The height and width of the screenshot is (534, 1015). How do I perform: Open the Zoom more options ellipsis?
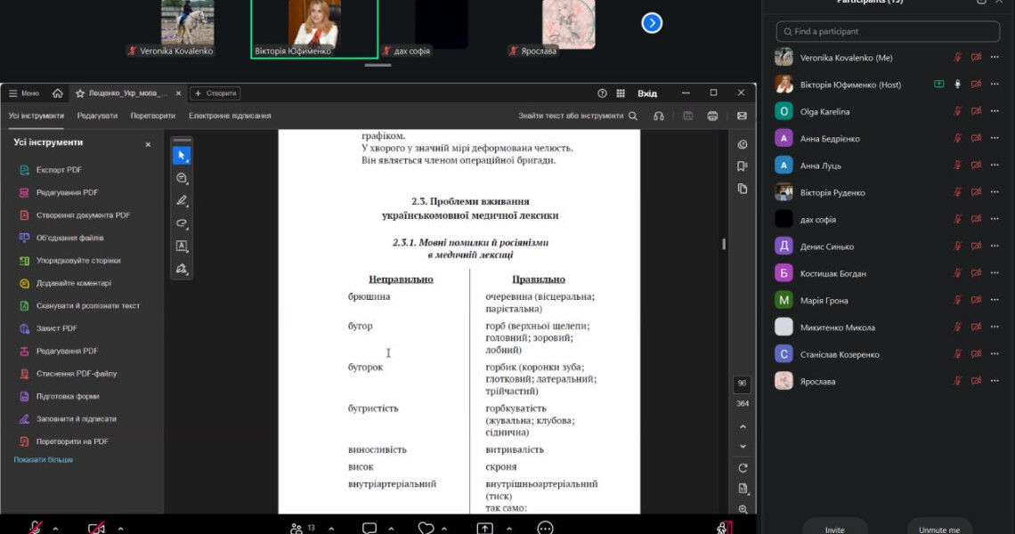pos(545,528)
